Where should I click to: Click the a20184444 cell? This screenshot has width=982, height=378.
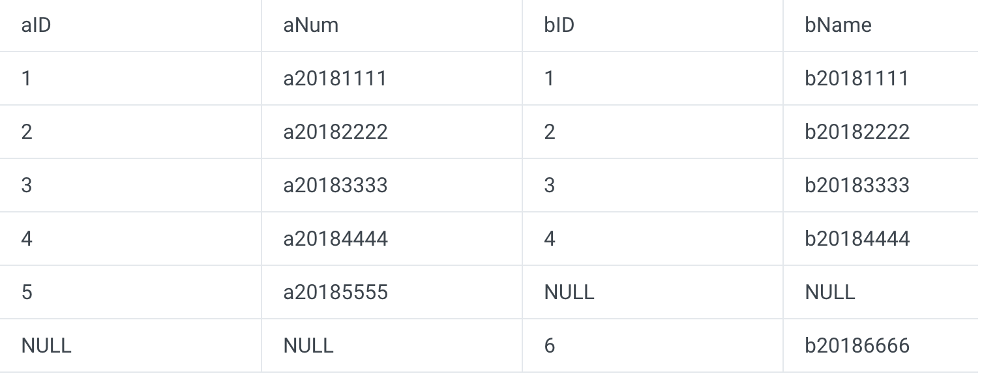(x=335, y=239)
